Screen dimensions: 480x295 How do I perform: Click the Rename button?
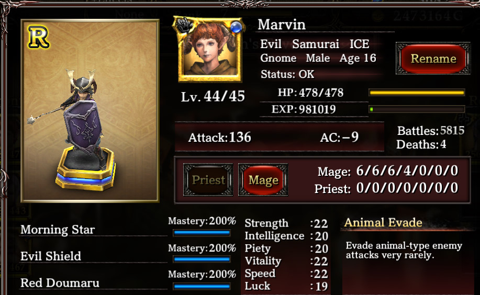[x=433, y=59]
